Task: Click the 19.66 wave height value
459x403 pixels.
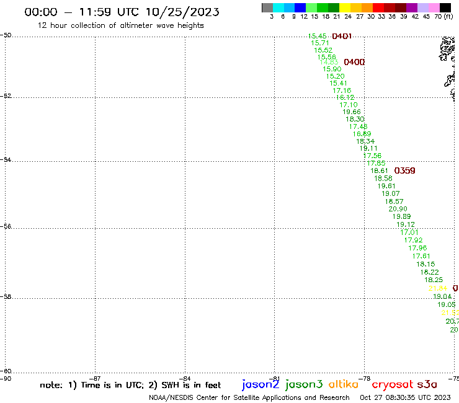Action: coord(352,112)
